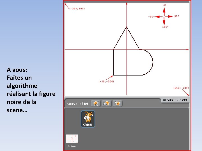
Task: Click the 'A vous:' slide heading
Action: pos(17,70)
